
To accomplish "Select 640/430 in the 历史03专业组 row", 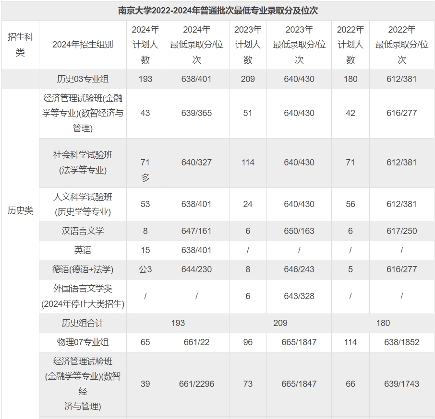I will click(299, 79).
